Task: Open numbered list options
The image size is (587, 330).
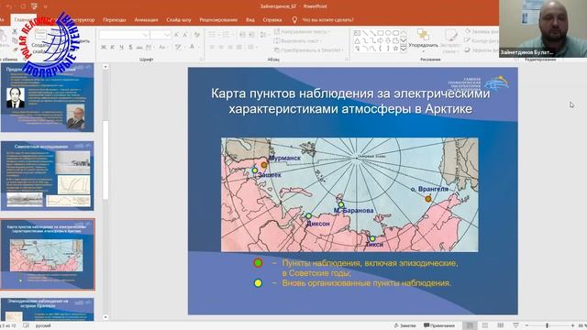Action: (227, 35)
